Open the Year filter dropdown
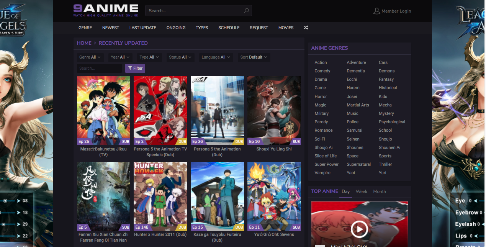This screenshot has height=247, width=486. [x=120, y=57]
